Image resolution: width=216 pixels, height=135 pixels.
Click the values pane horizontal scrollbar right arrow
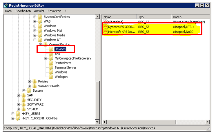pos(207,121)
